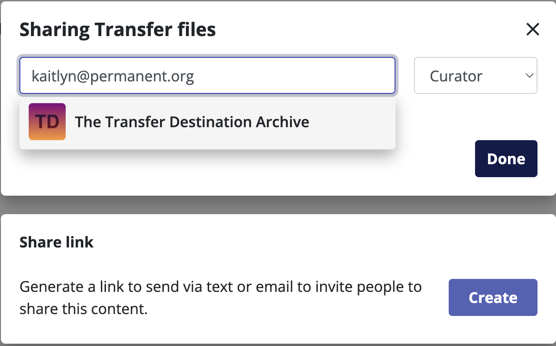The image size is (556, 346).
Task: Click the Share link heading
Action: pyautogui.click(x=56, y=242)
